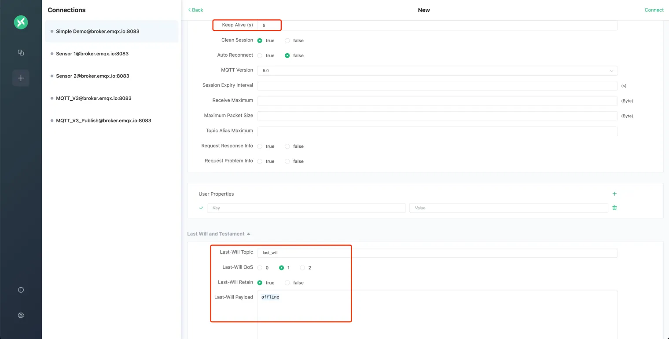Viewport: 669px width, 339px height.
Task: Click the Maximum Packet Size field
Action: [x=437, y=116]
